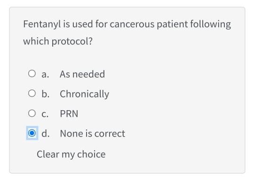This screenshot has height=186, width=254.
Task: Click the "As needed" answer label
Action: [82, 74]
